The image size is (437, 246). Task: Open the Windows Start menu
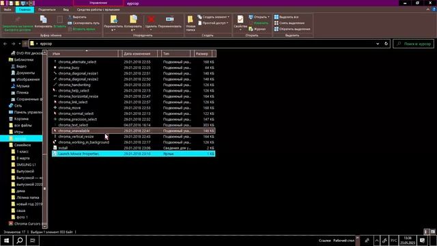[x=6, y=241]
